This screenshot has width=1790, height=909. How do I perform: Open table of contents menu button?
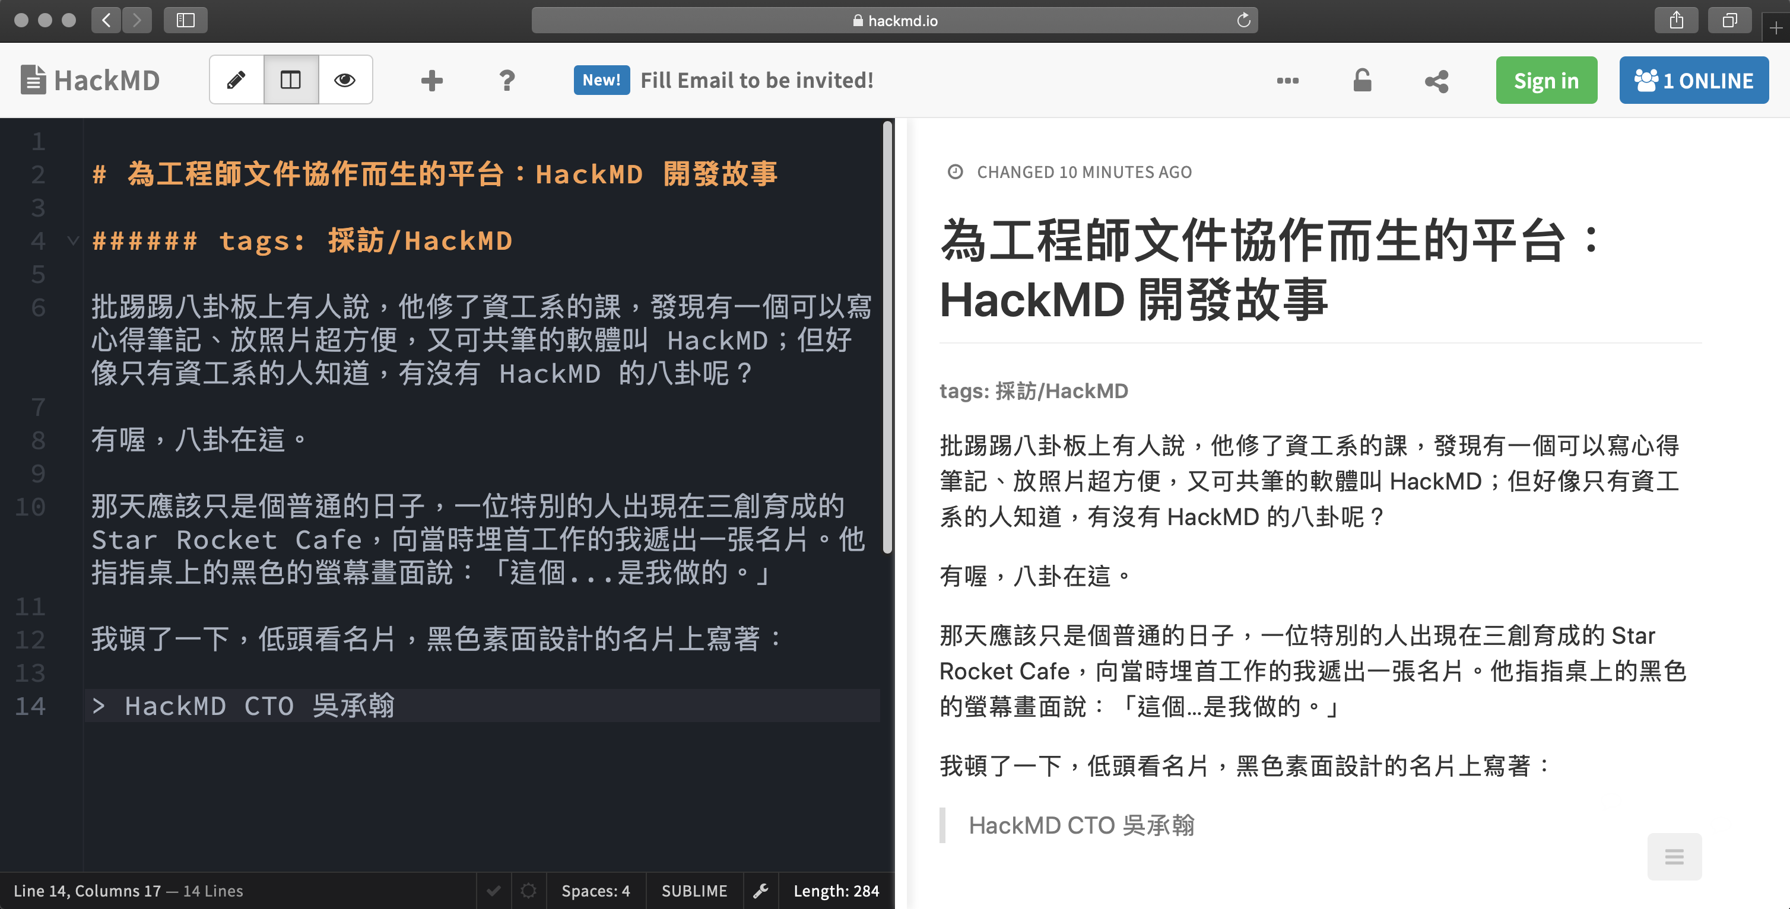pos(1674,856)
